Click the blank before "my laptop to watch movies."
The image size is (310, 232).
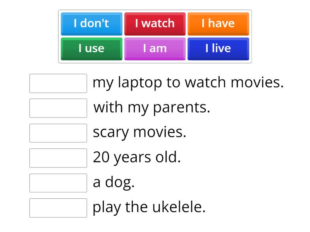[x=58, y=84]
